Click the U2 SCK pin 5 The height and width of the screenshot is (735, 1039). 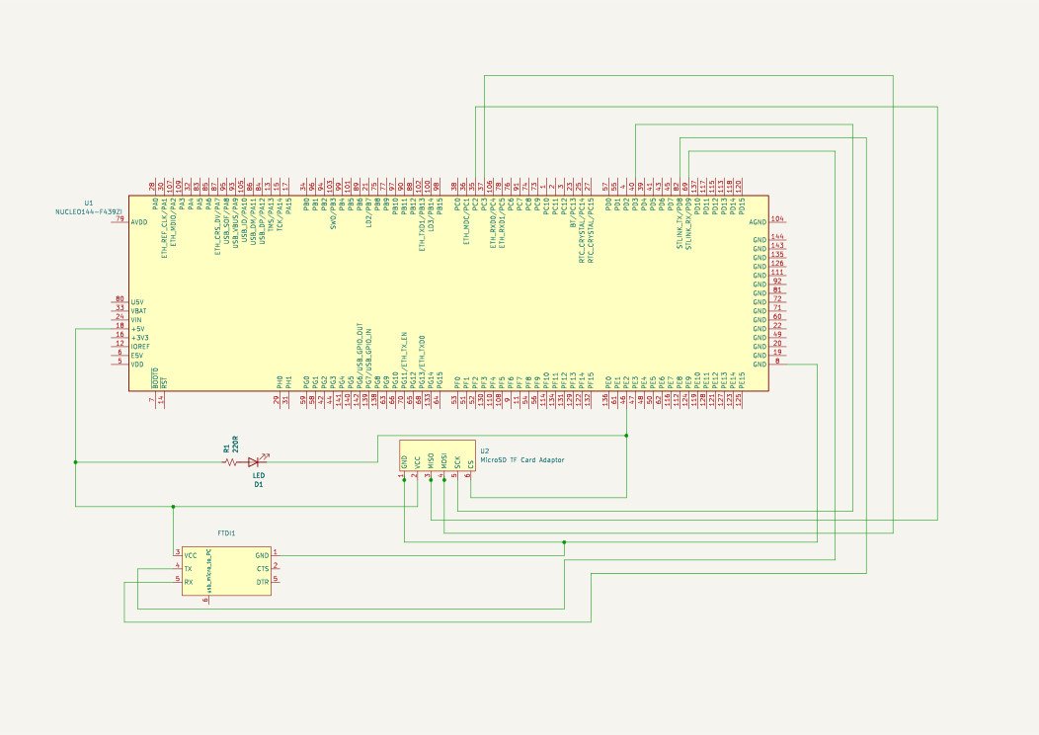tap(455, 475)
